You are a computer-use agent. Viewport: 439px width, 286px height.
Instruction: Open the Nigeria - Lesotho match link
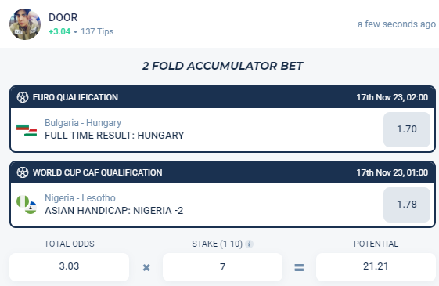tap(80, 198)
